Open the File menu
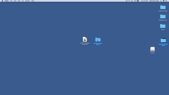 point(11,1)
